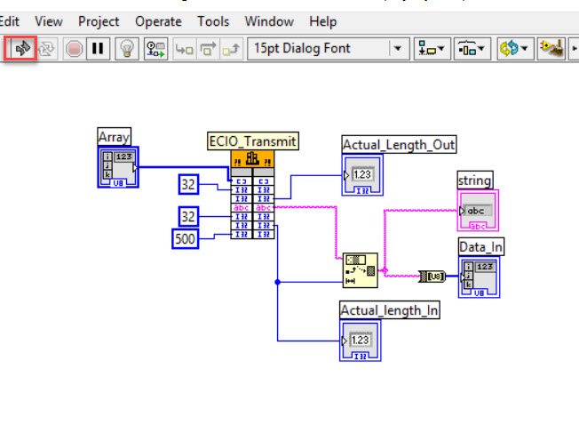Open the Operate menu
The height and width of the screenshot is (425, 579).
click(x=158, y=21)
